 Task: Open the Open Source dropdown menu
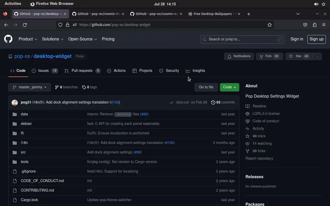coord(82,39)
